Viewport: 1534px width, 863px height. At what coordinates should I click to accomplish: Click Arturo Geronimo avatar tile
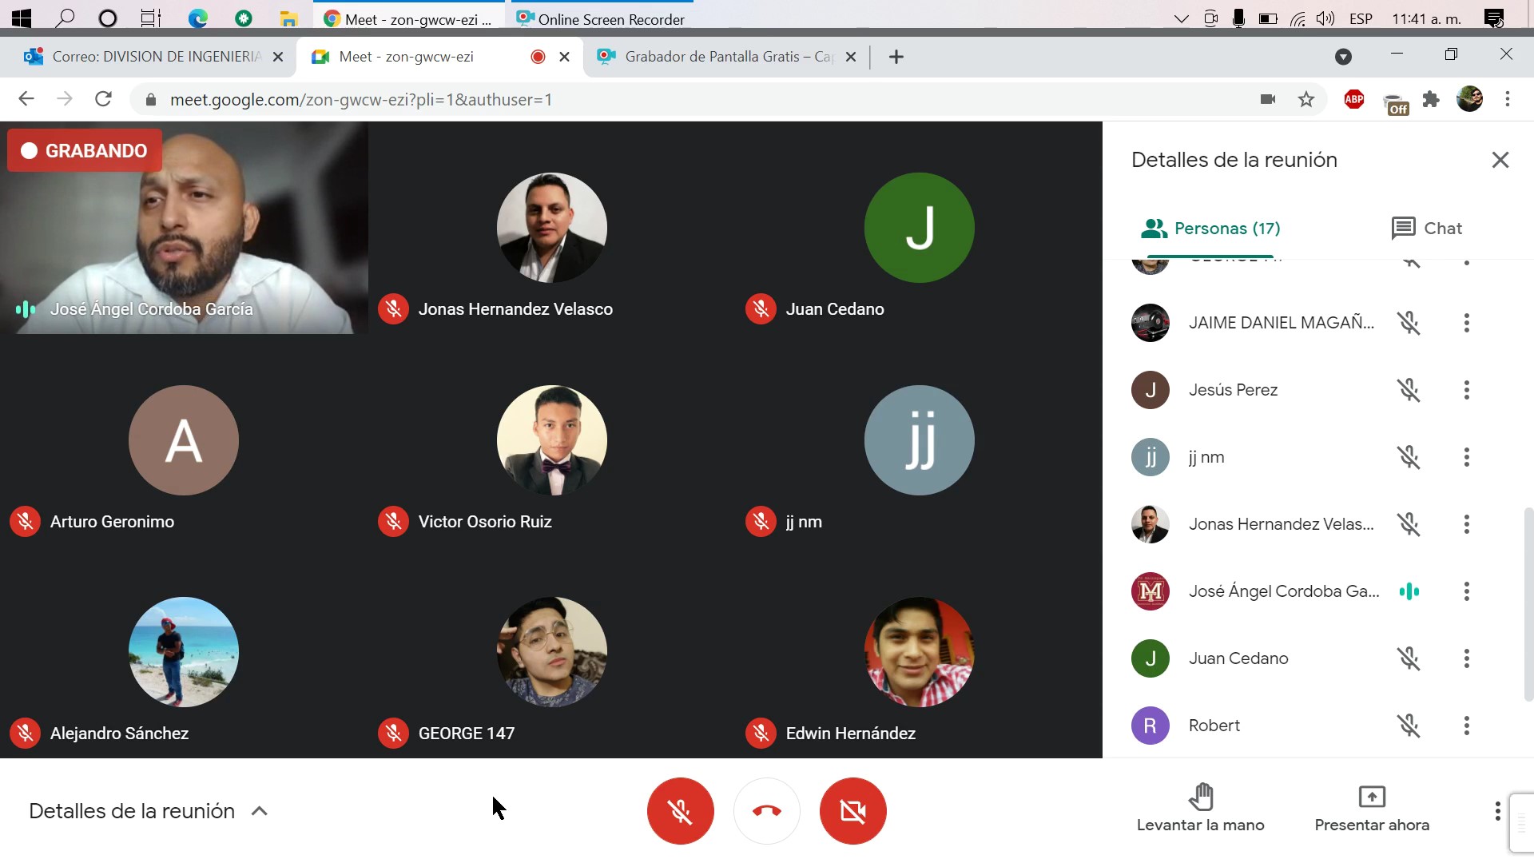[184, 440]
